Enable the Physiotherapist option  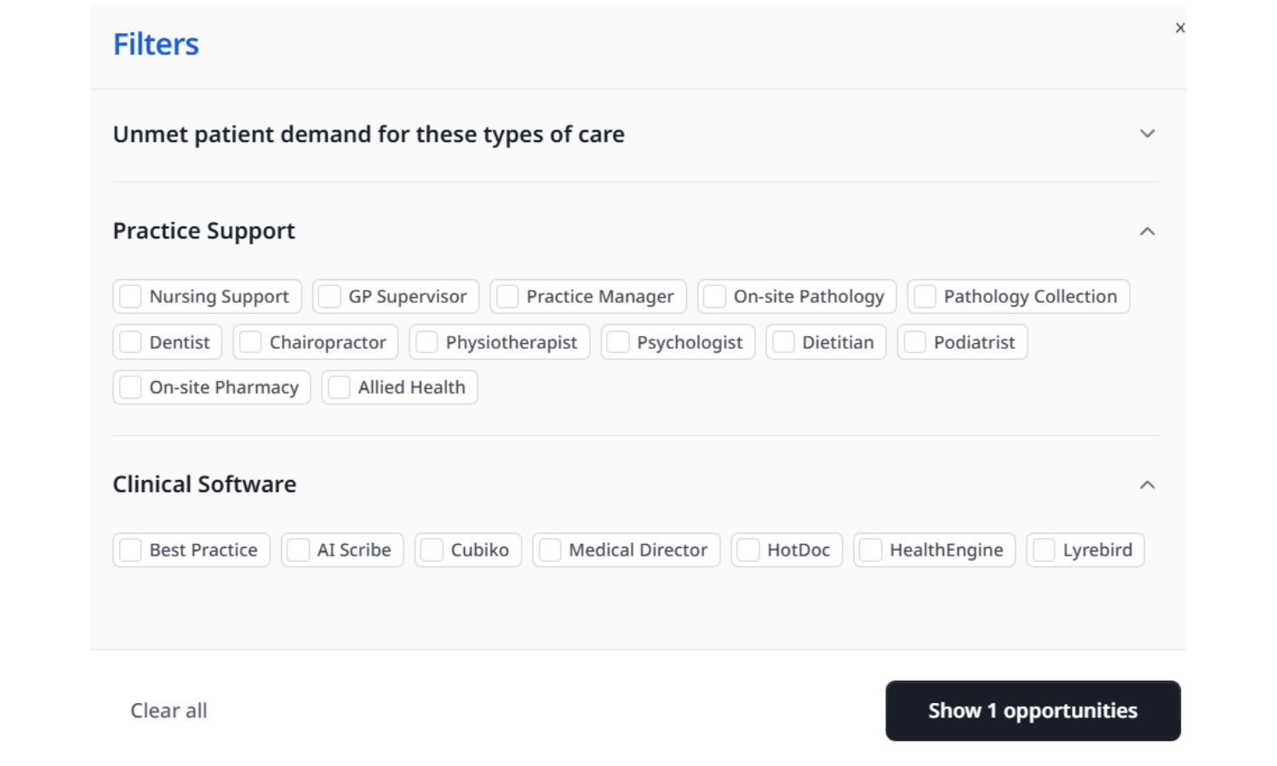coord(426,342)
